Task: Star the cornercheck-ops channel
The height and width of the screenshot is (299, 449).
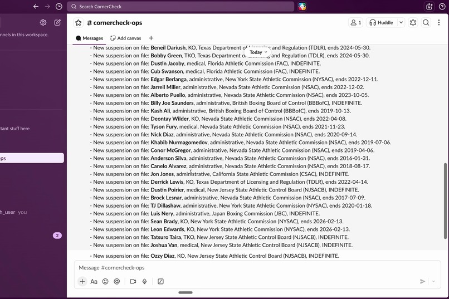Action: point(78,23)
